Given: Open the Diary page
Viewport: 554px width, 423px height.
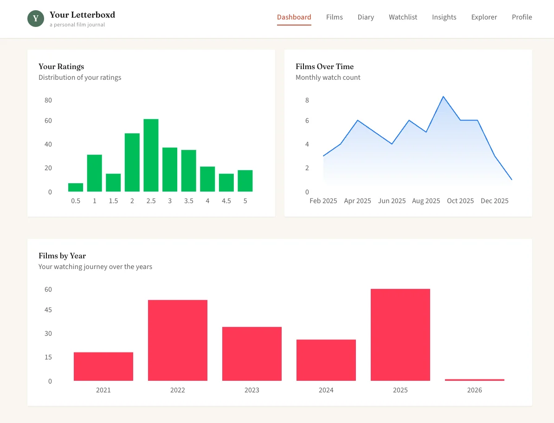Looking at the screenshot, I should coord(366,17).
